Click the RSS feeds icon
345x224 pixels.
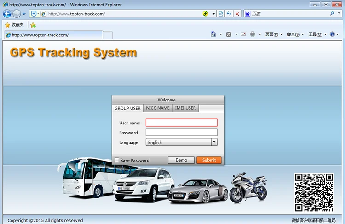click(x=229, y=34)
